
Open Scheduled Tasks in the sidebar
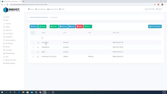pos(9,53)
